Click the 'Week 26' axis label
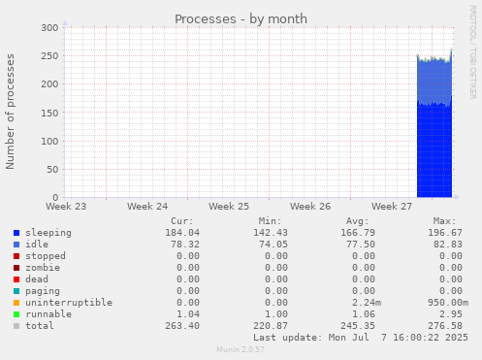The height and width of the screenshot is (360, 482). [x=310, y=207]
